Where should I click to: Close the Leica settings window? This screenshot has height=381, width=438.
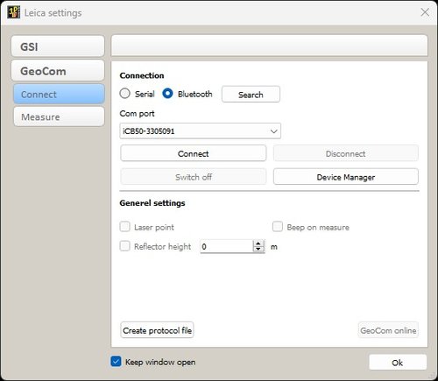pos(425,12)
